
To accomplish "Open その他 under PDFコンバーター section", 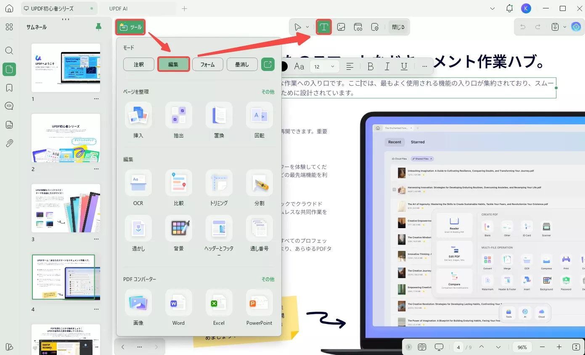I will (268, 279).
